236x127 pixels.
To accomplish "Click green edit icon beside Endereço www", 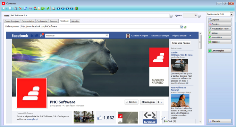I will click(185, 27).
